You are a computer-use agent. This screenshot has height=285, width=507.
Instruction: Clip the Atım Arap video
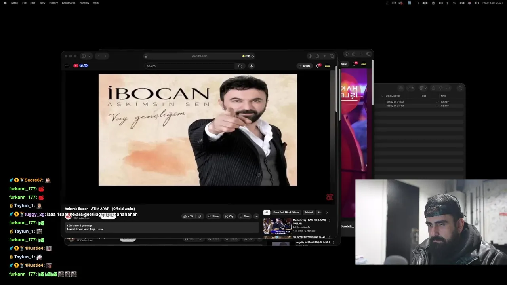point(229,217)
